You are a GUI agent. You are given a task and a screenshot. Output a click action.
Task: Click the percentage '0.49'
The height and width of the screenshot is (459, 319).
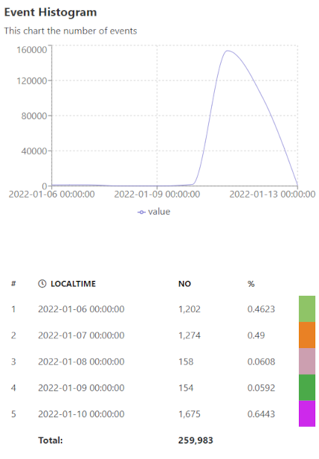point(257,335)
